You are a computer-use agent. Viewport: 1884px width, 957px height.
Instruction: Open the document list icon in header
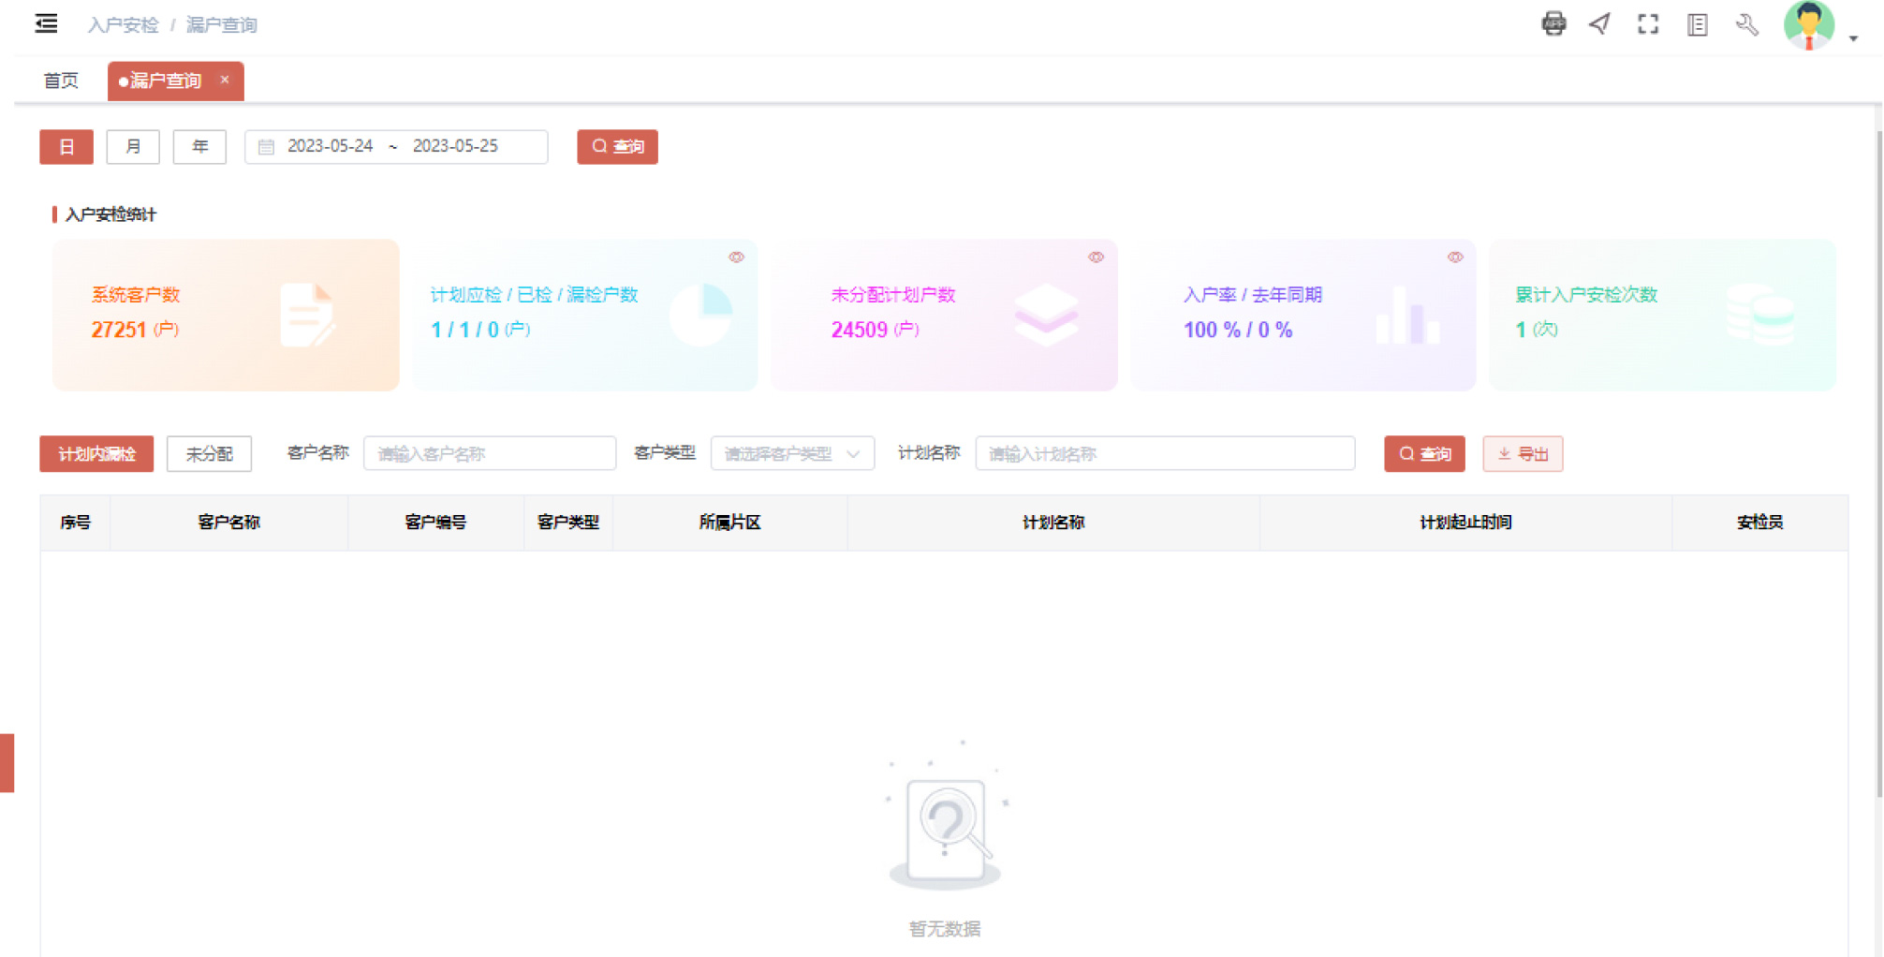[1697, 24]
